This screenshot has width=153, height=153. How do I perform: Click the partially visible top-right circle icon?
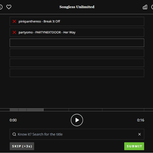(152, 7)
